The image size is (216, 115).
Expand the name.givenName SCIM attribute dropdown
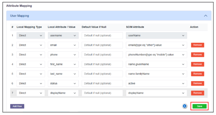pos(156,64)
